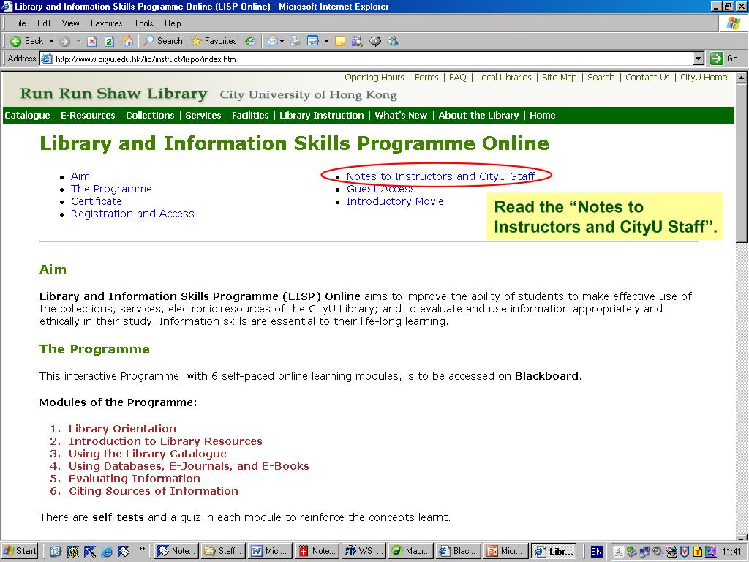Open the File menu

click(20, 23)
